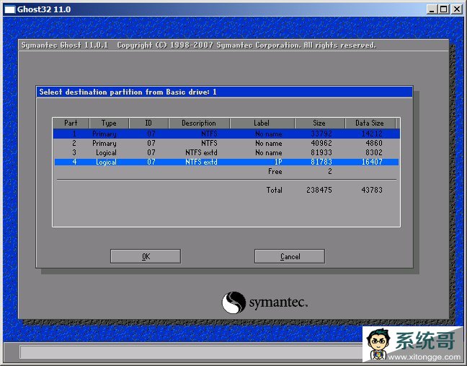Click the total data size 43783
467x366 pixels.
click(x=372, y=190)
